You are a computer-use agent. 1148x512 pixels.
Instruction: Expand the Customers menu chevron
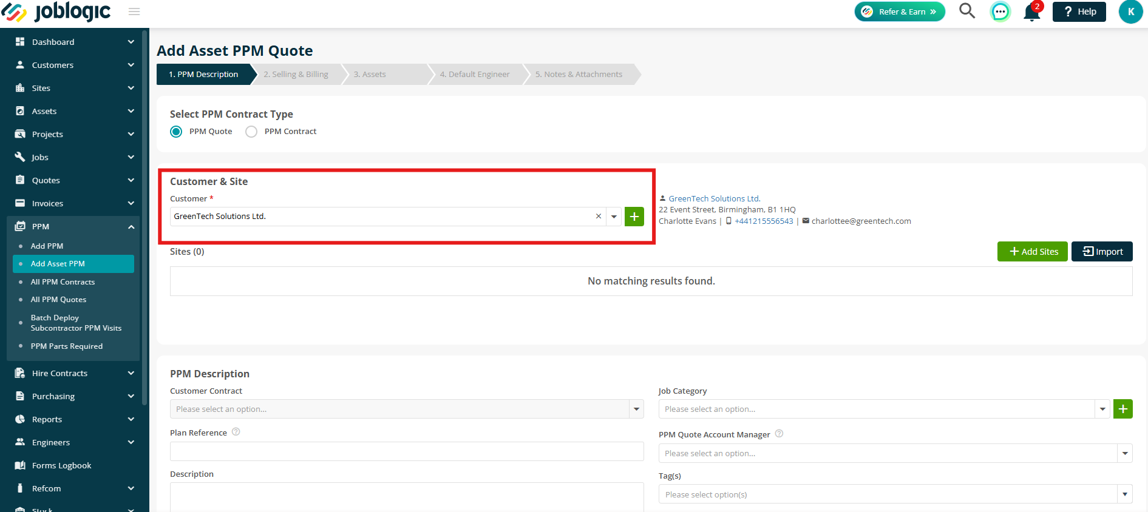coord(131,65)
